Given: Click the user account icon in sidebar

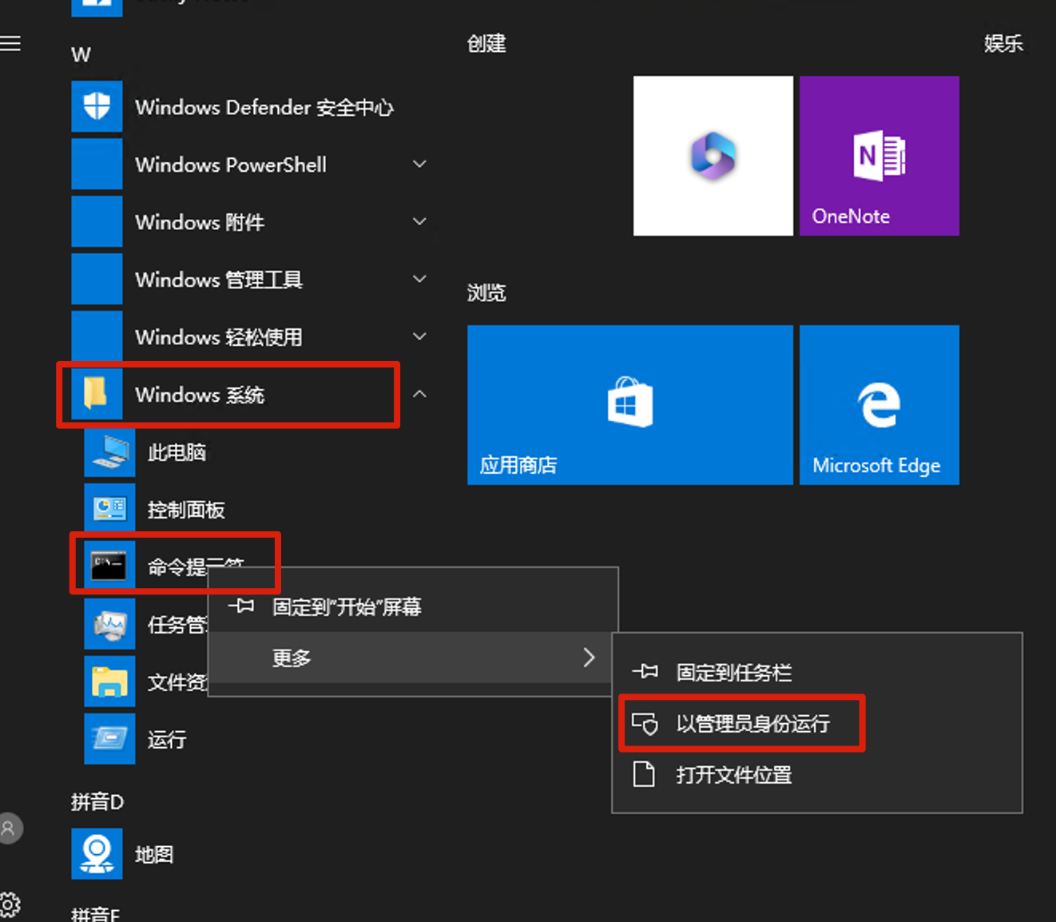Looking at the screenshot, I should coord(11,829).
